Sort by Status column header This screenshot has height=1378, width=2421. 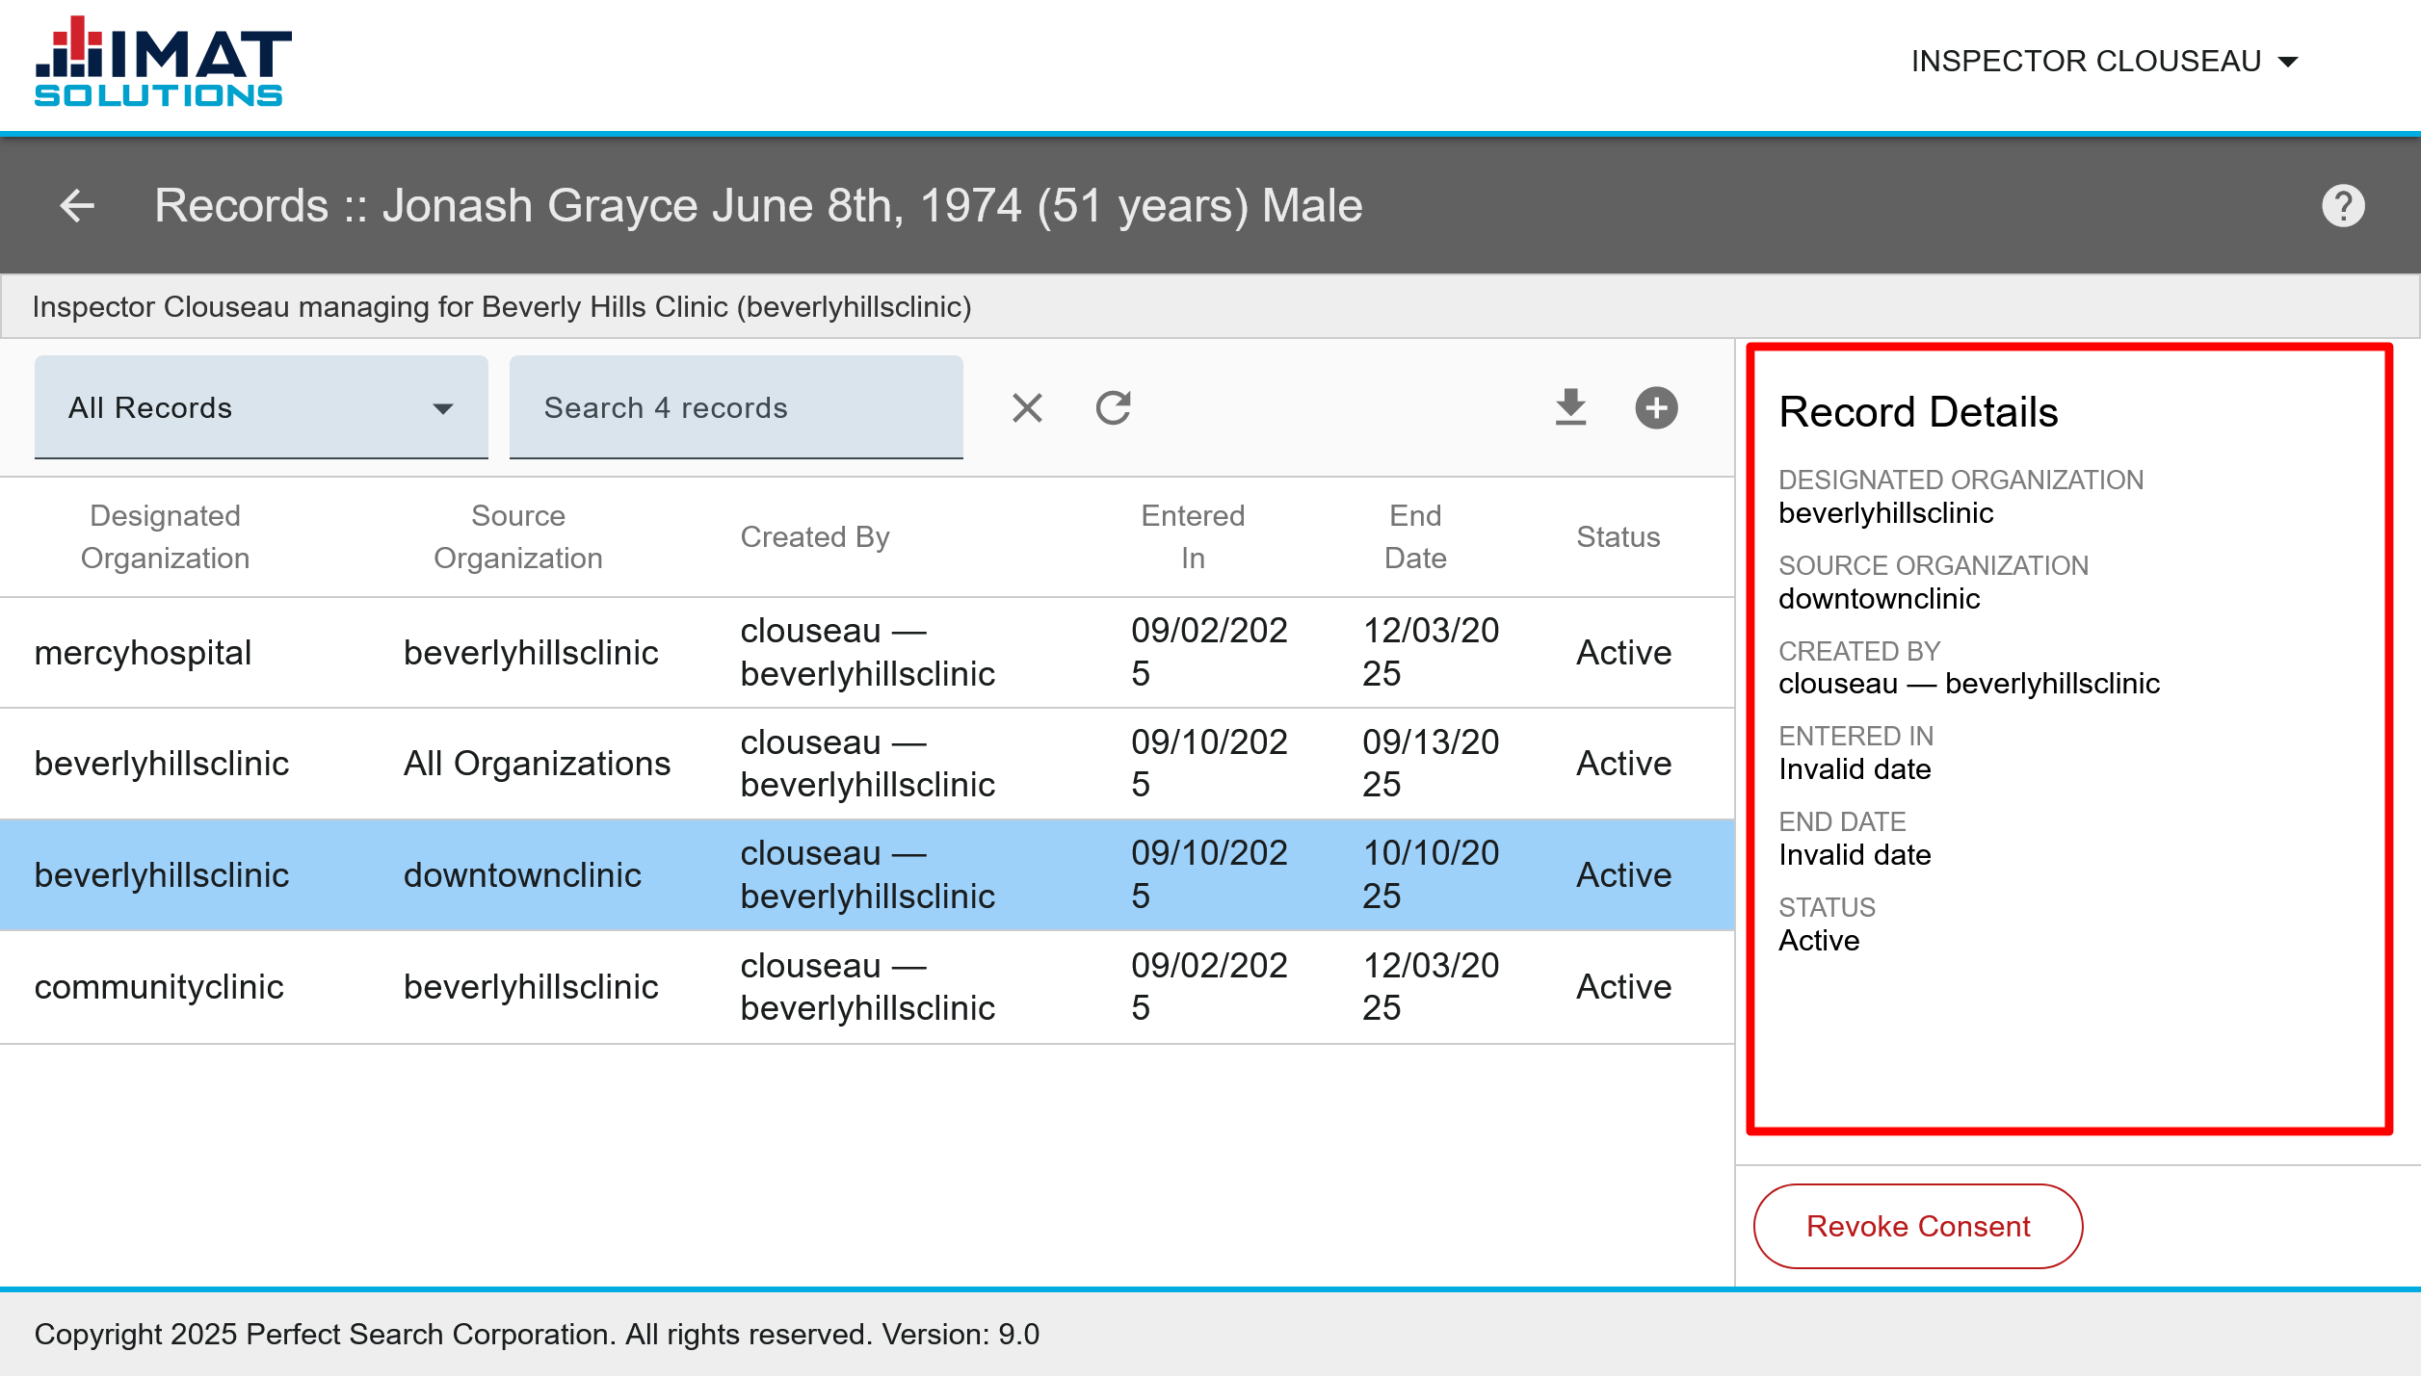(1618, 536)
